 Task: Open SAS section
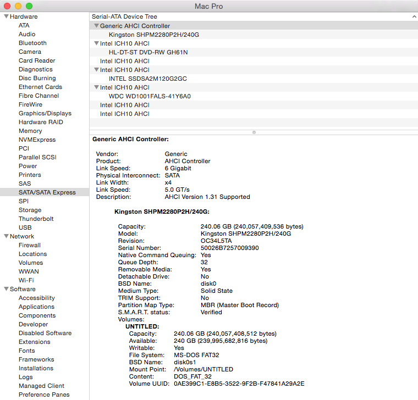tap(25, 184)
